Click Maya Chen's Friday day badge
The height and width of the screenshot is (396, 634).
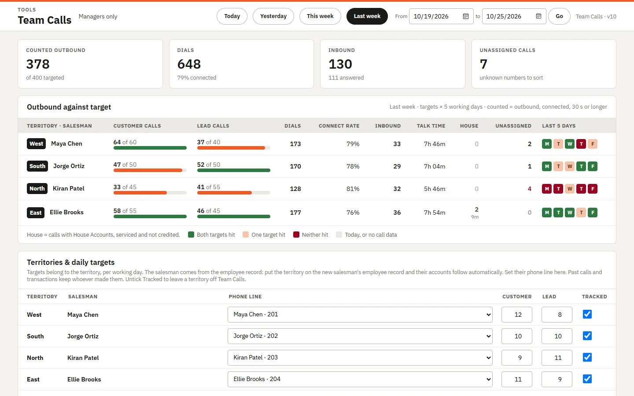pos(593,144)
